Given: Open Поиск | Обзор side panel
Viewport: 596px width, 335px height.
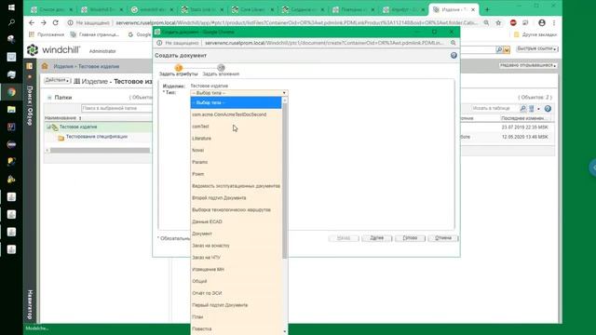Looking at the screenshot, I should coord(30,105).
